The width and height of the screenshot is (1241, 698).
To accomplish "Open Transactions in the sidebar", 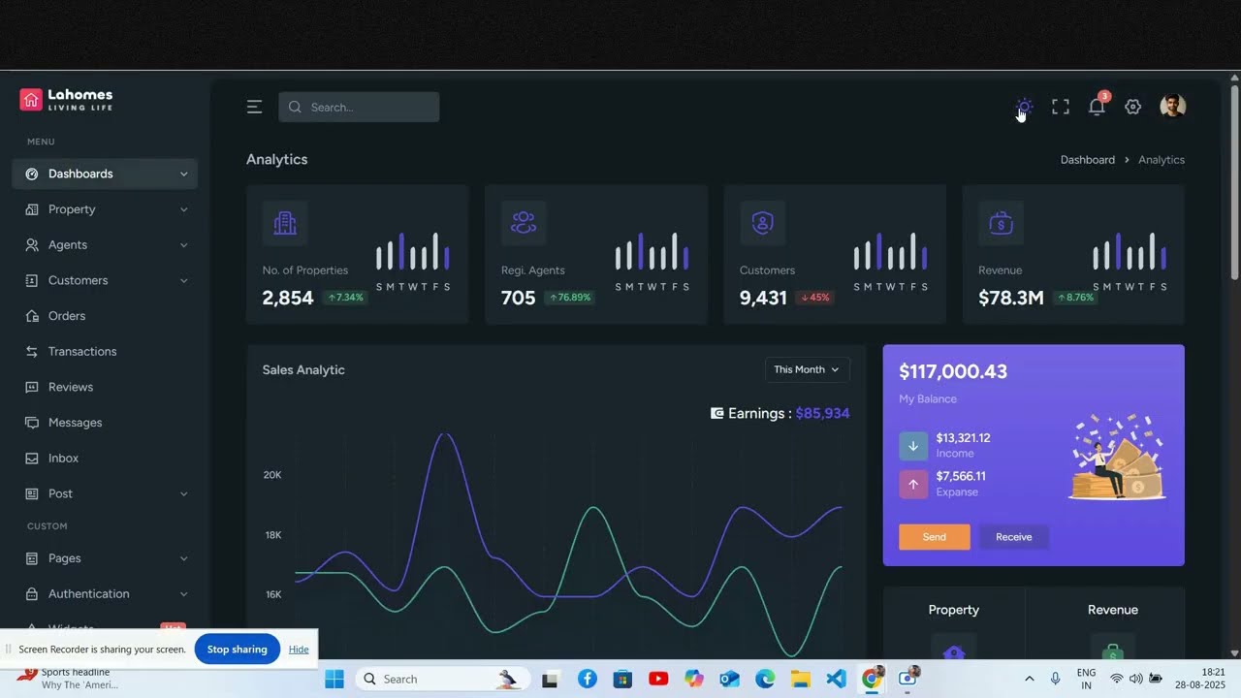I will tap(105, 351).
